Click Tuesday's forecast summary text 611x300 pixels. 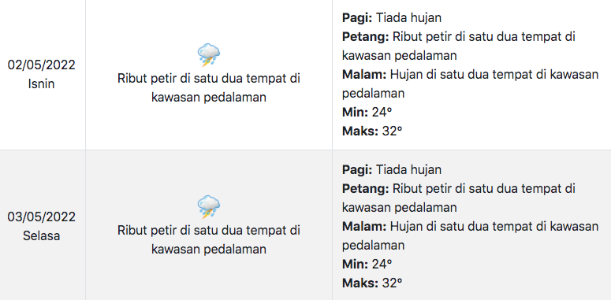pyautogui.click(x=209, y=239)
